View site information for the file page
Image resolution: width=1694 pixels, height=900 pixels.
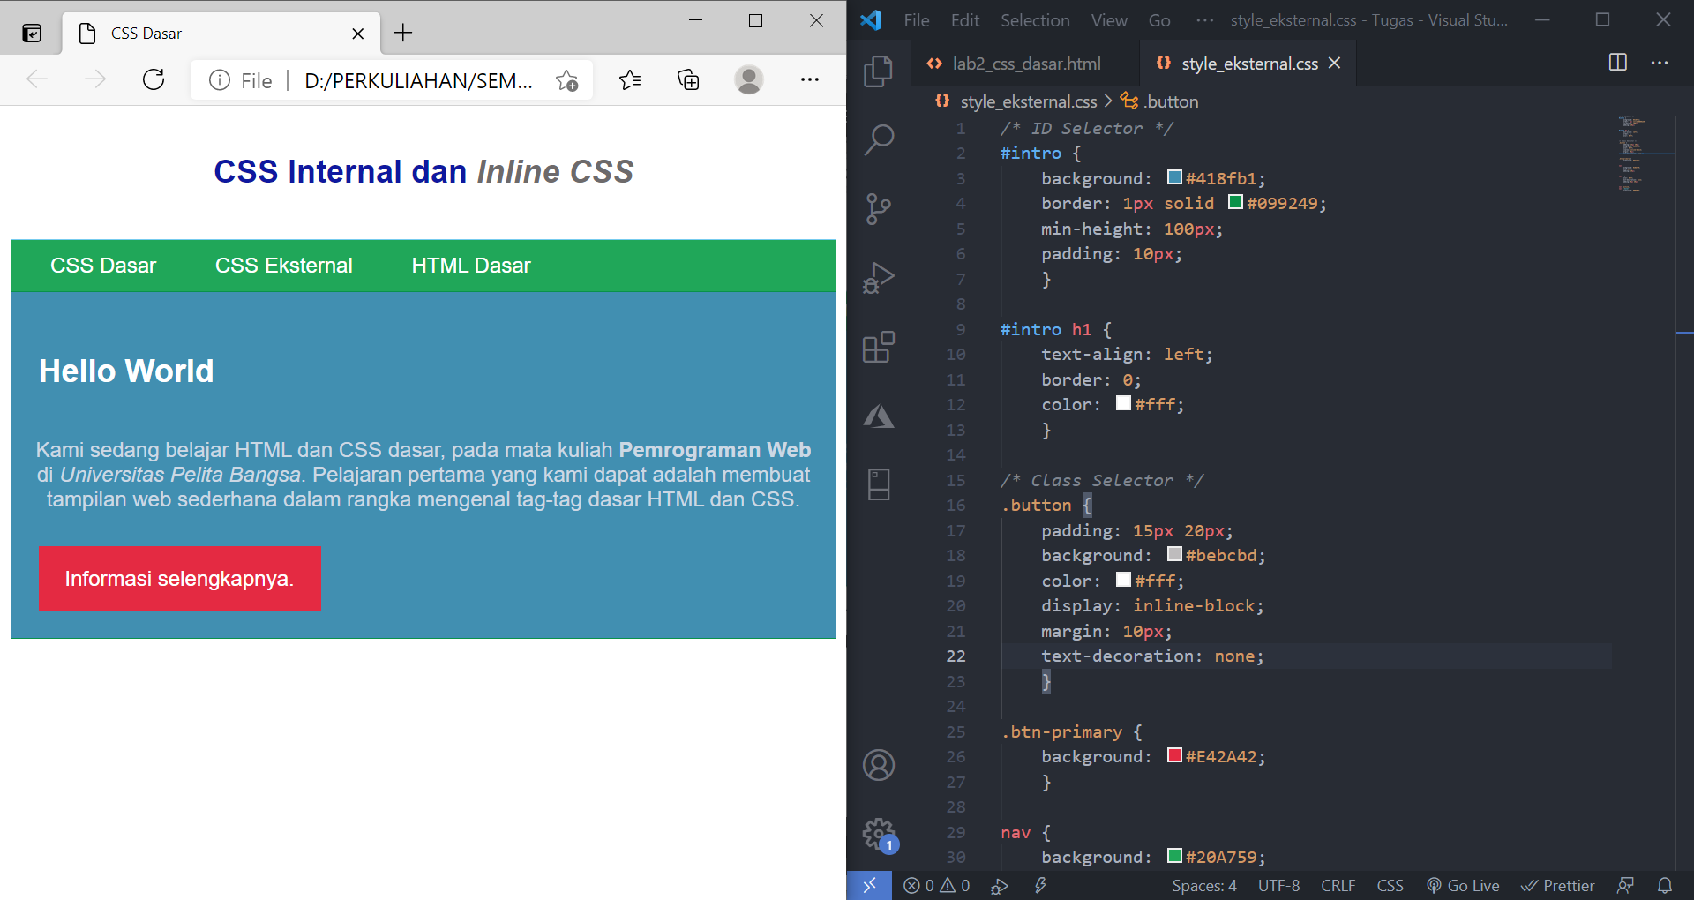coord(220,80)
